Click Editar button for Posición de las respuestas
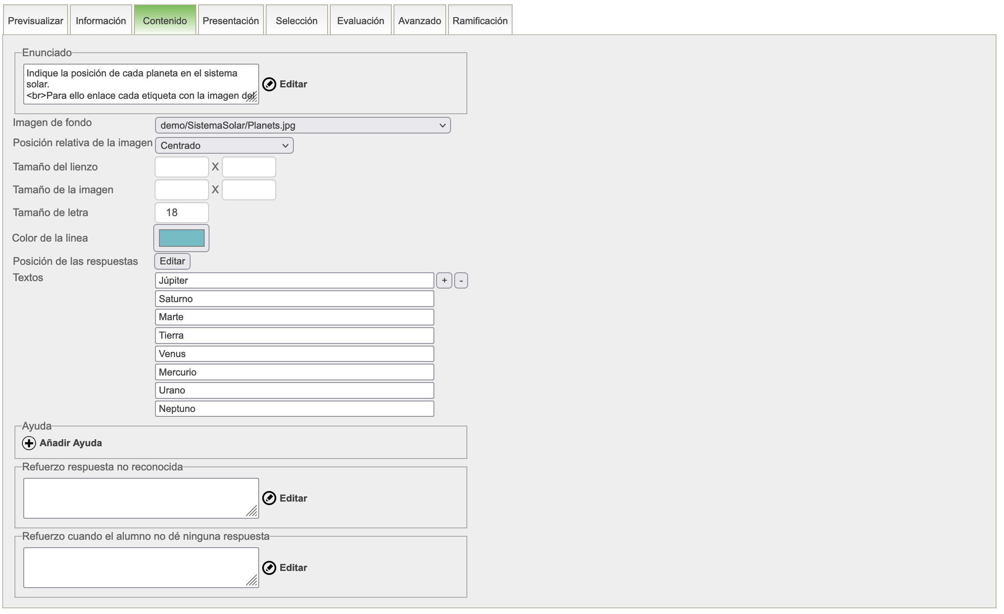 pos(172,261)
